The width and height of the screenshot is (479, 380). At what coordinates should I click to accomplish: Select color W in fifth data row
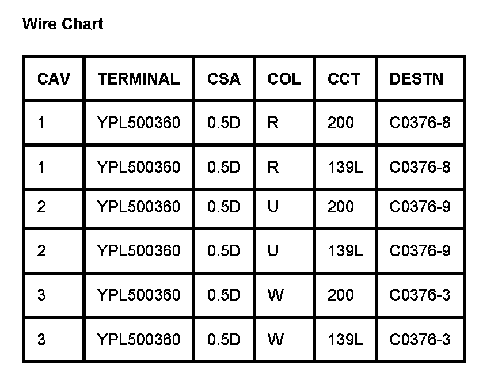(275, 295)
